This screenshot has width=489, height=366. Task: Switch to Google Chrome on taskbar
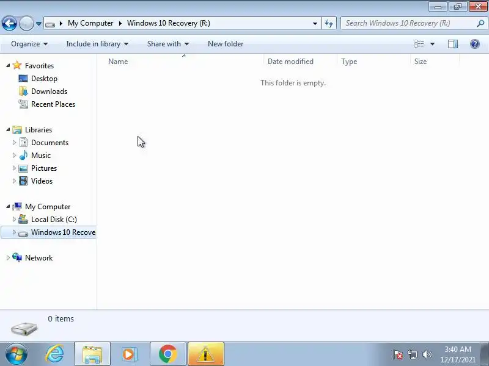point(168,354)
